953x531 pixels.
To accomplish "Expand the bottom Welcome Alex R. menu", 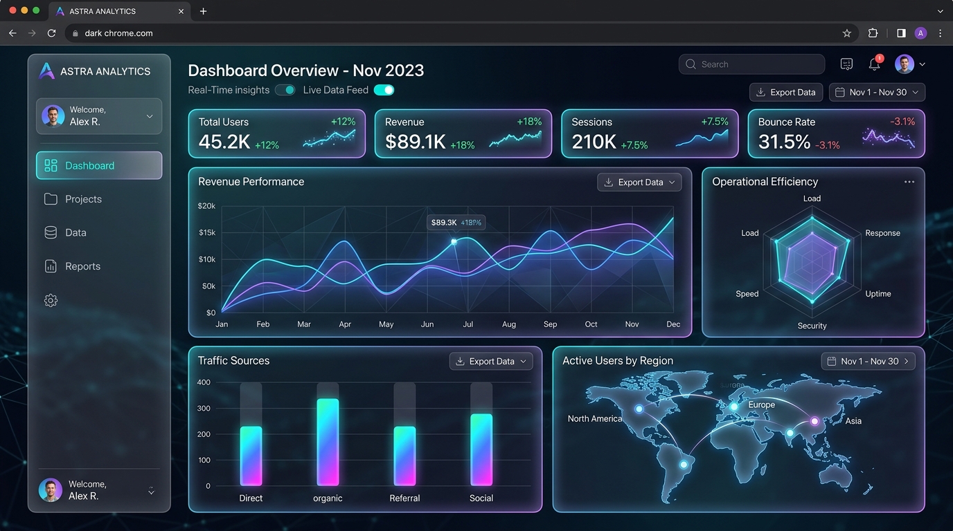I will click(151, 491).
